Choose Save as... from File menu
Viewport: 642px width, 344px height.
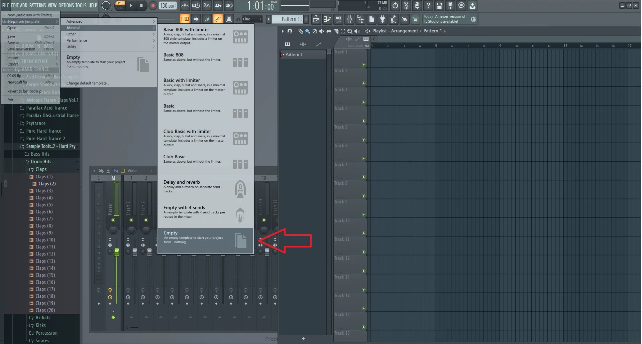point(31,43)
